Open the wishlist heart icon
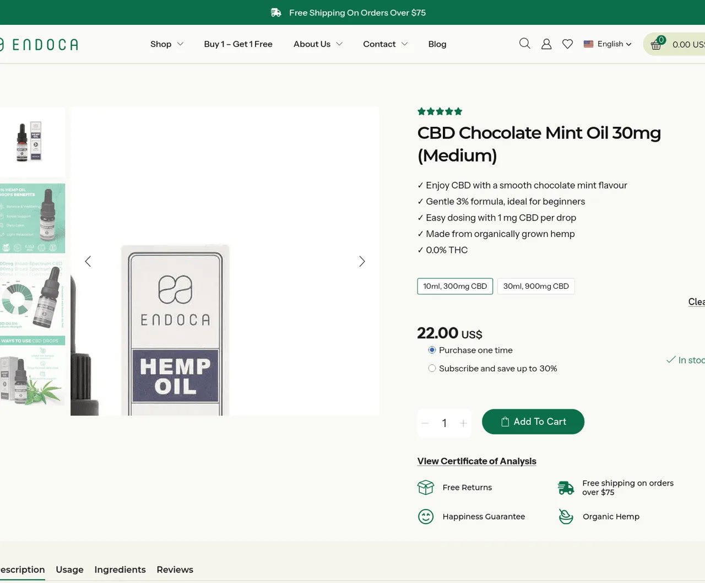Screen dimensions: 705x583 click(x=567, y=44)
